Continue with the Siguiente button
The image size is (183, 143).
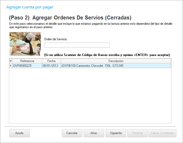pyautogui.click(x=116, y=133)
